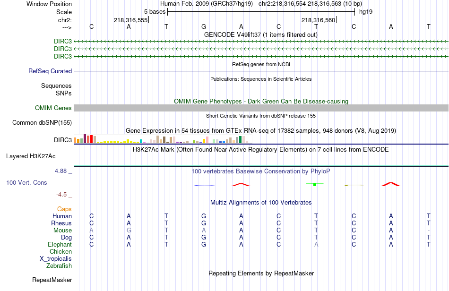Open the Window Position track label
449x291 pixels.
click(x=49, y=4)
